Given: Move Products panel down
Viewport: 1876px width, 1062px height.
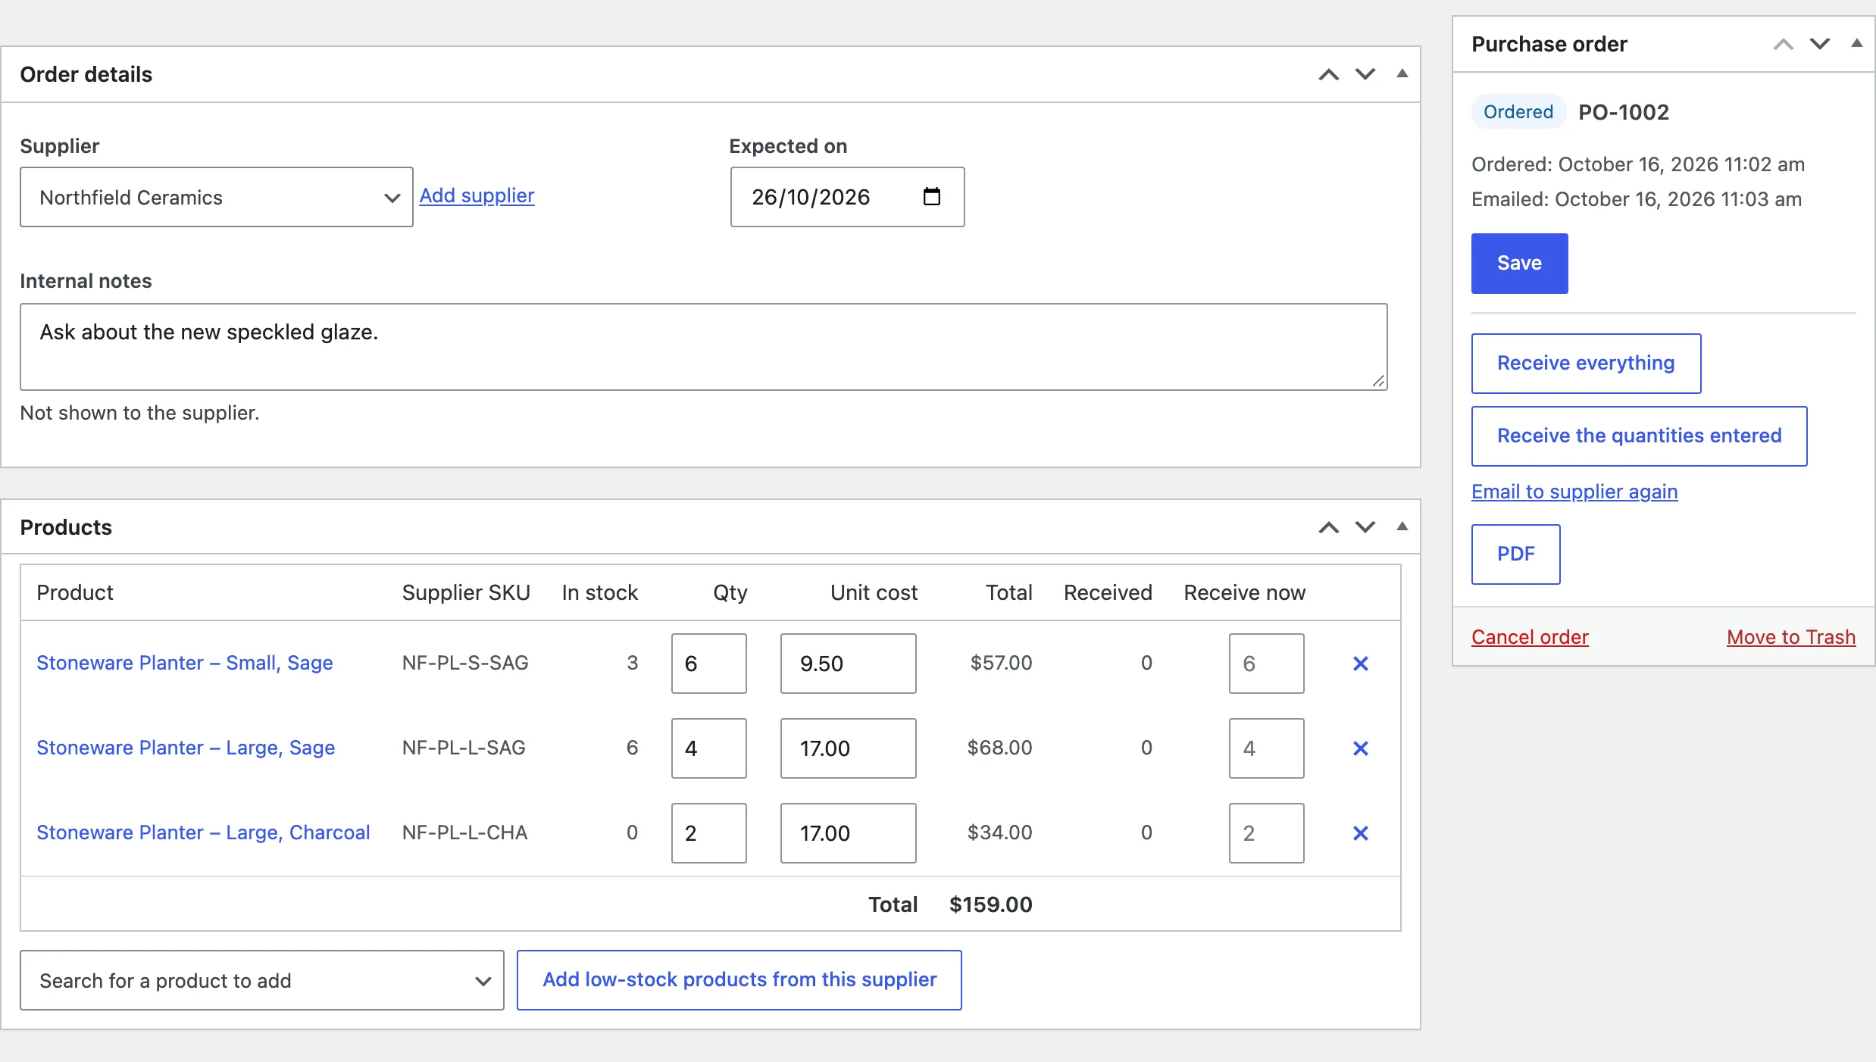Looking at the screenshot, I should tap(1365, 527).
